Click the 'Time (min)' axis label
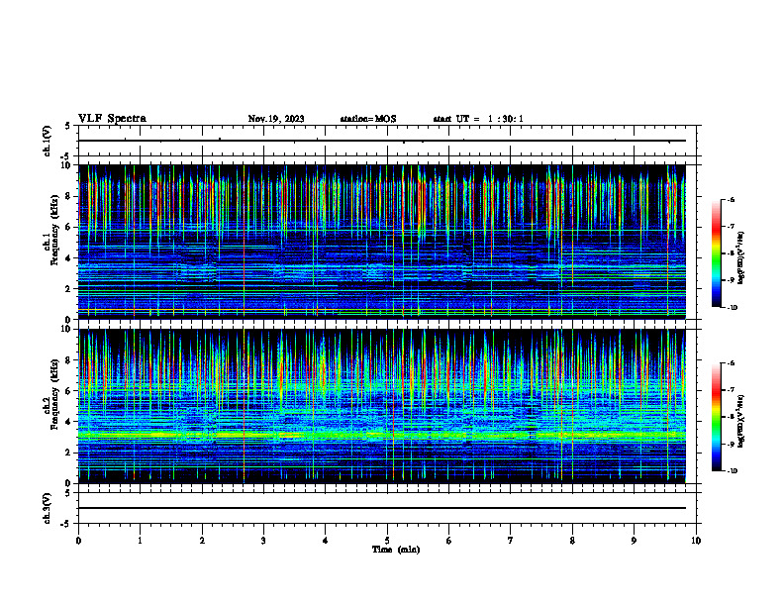 point(396,550)
